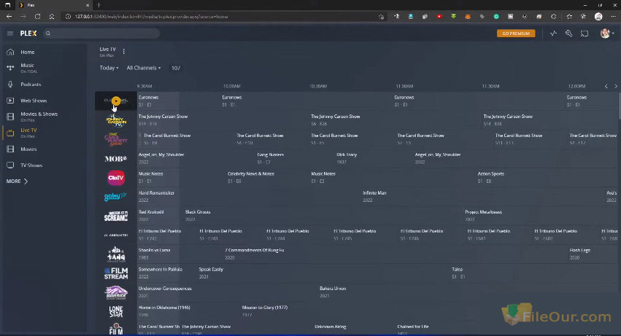Open the Today dropdown

click(x=109, y=68)
